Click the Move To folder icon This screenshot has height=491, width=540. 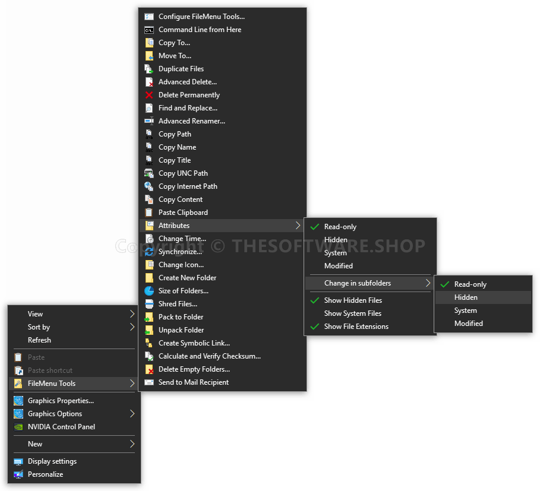[149, 56]
